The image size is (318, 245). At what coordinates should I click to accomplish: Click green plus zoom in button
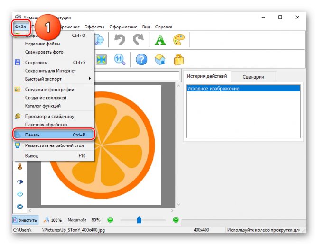(176, 220)
